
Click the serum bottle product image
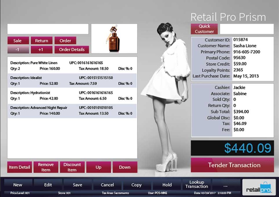pyautogui.click(x=114, y=39)
